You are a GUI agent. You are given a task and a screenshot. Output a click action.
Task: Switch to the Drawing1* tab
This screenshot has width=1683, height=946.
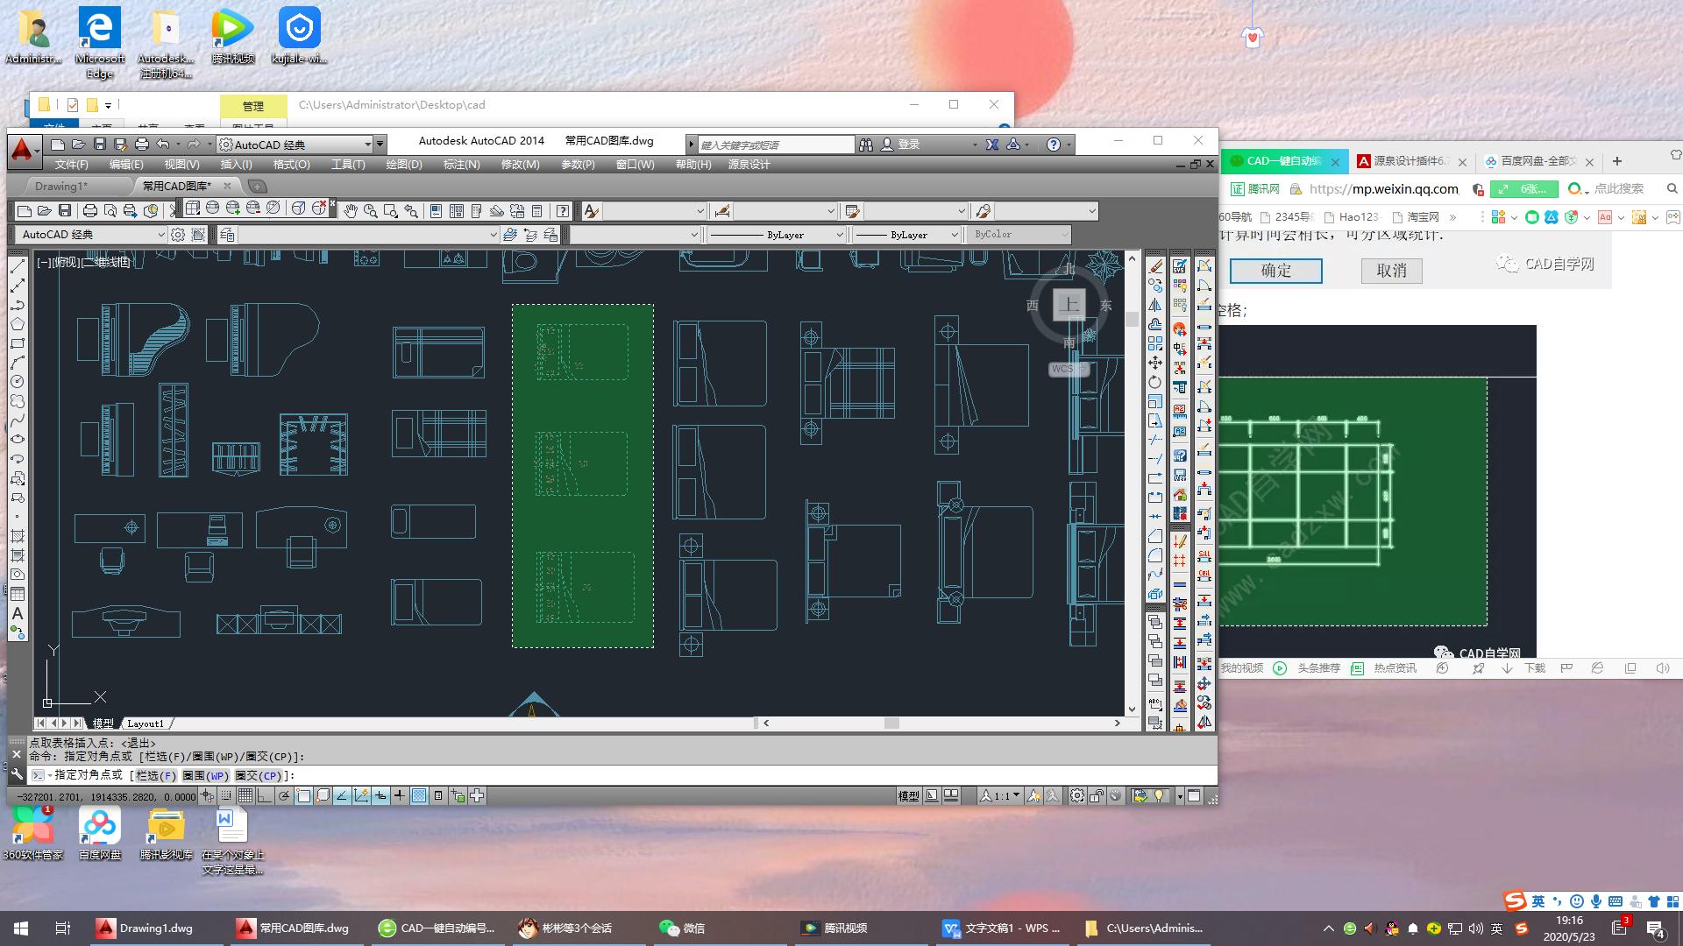[x=61, y=186]
